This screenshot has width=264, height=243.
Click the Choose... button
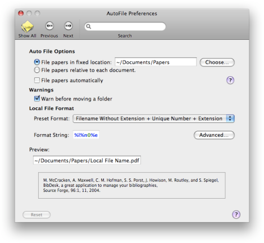pyautogui.click(x=217, y=62)
